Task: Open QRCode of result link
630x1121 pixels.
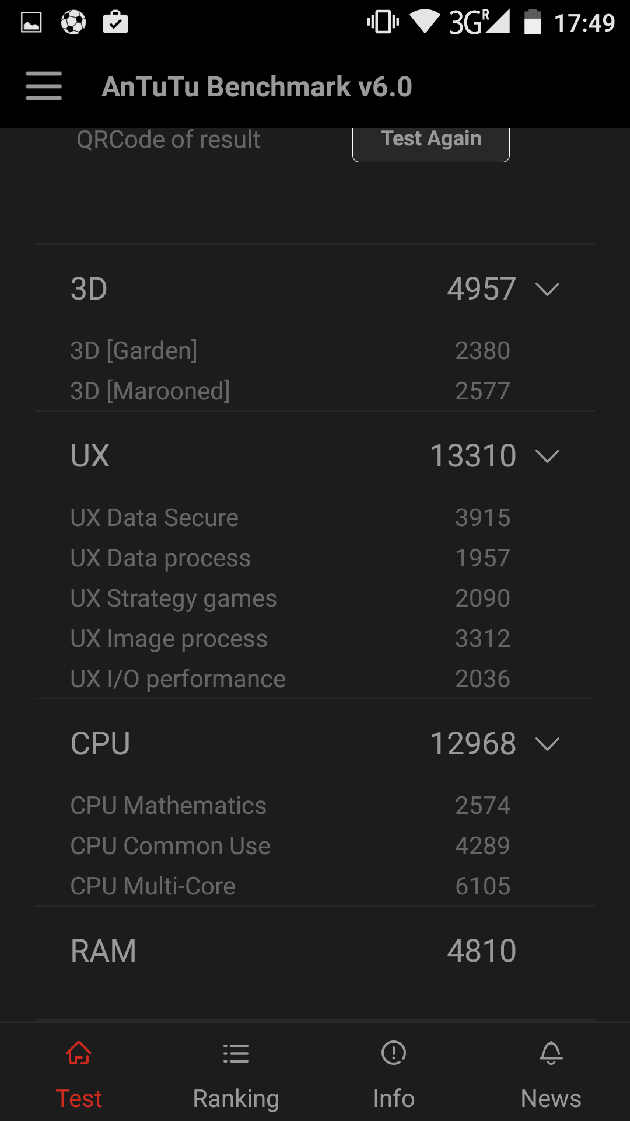Action: (169, 140)
